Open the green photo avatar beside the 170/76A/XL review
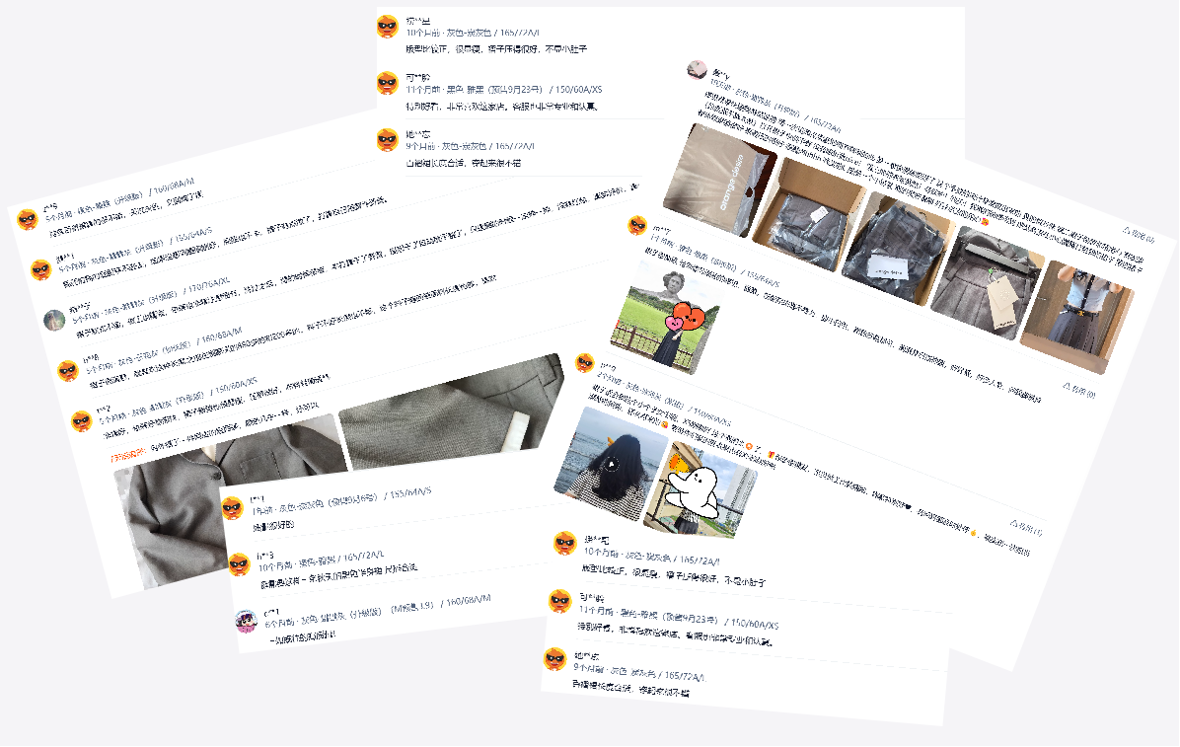Viewport: 1180px width, 747px height. pyautogui.click(x=55, y=320)
